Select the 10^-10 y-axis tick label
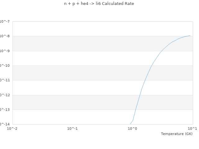This screenshot has height=149, width=199. (4, 65)
